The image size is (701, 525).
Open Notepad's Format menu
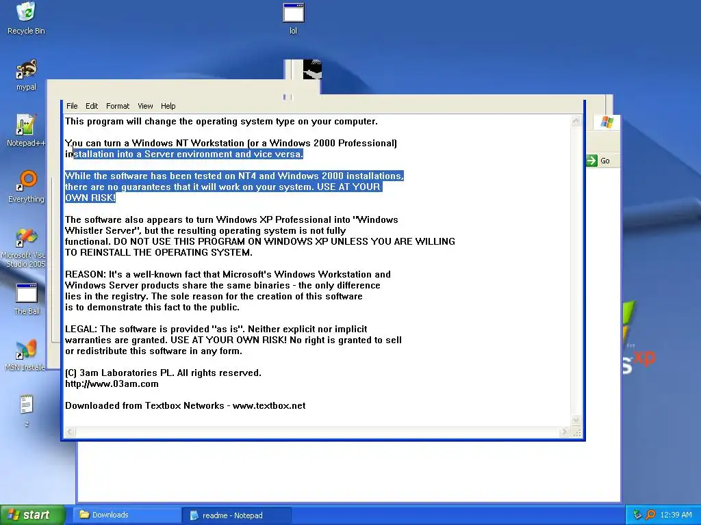[118, 106]
